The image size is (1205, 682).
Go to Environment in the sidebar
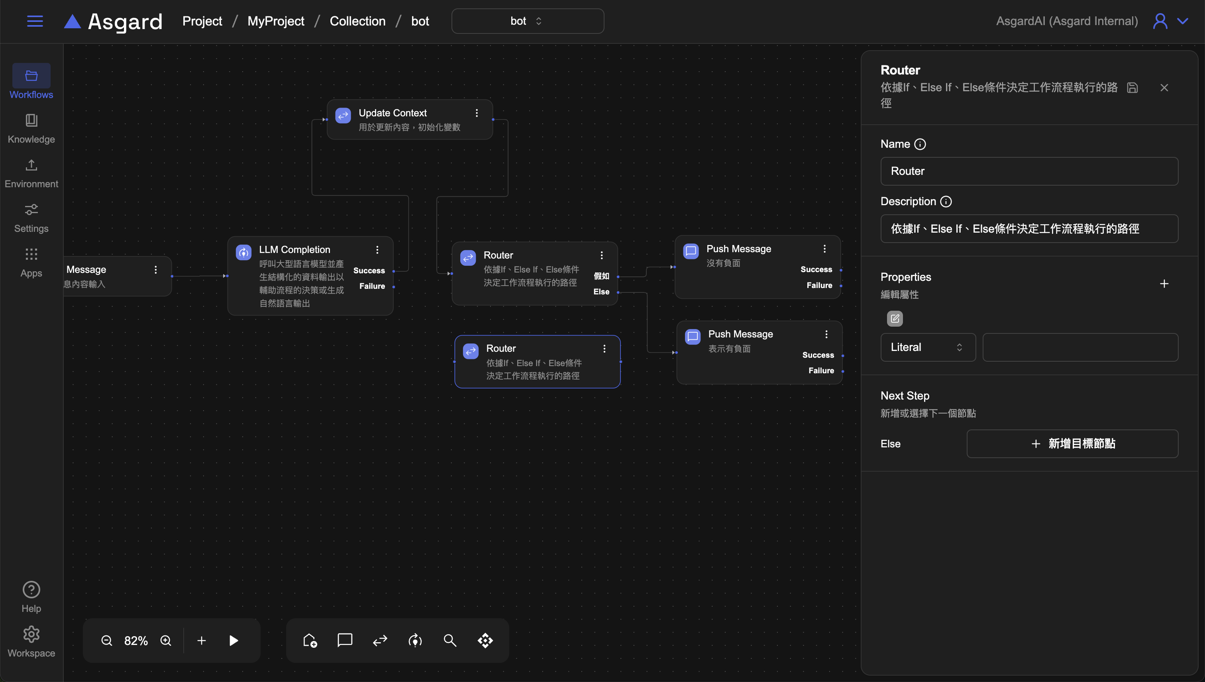tap(31, 173)
